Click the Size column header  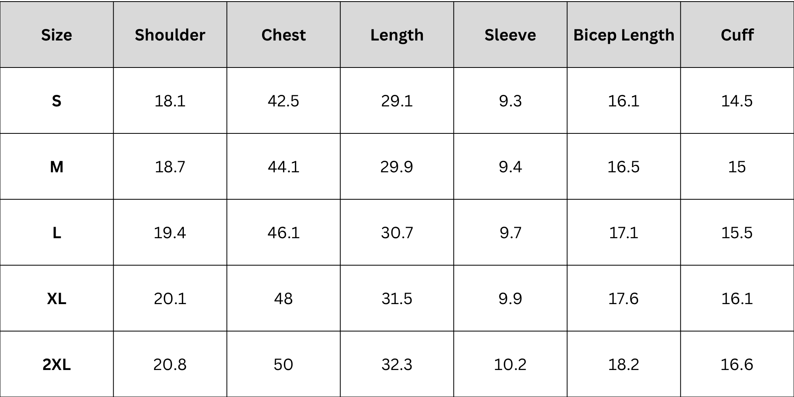click(x=57, y=35)
